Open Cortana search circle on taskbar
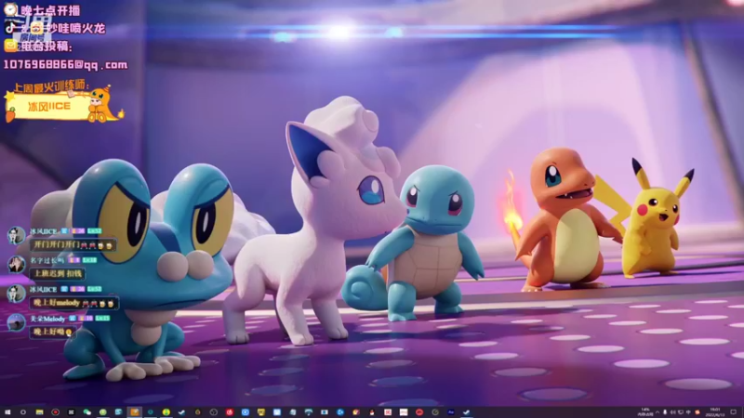The height and width of the screenshot is (418, 744). 22,412
